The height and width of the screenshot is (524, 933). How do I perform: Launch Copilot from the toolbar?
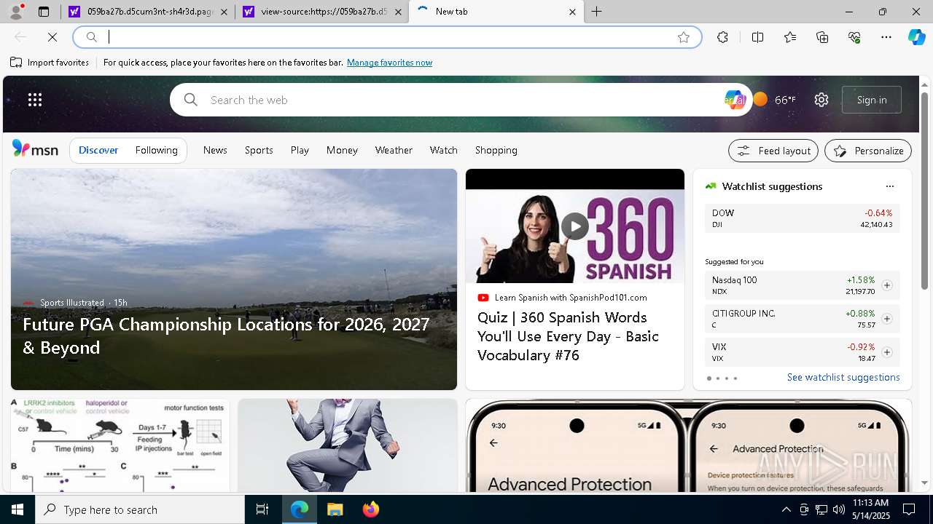(x=917, y=37)
